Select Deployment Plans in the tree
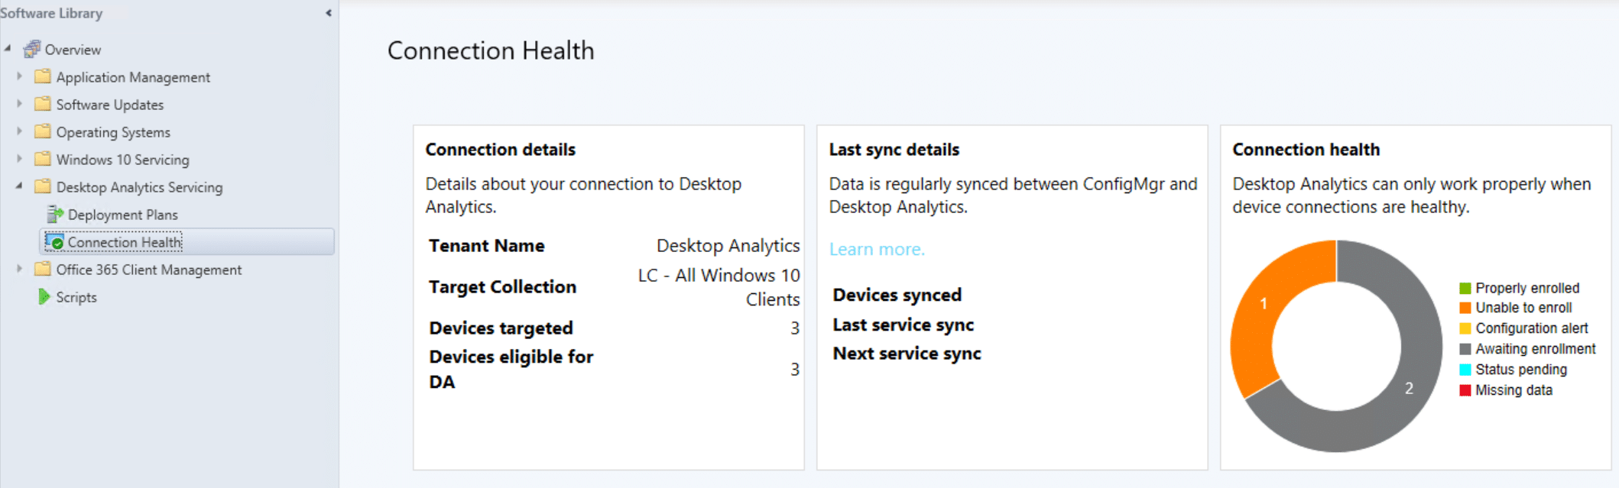The width and height of the screenshot is (1619, 488). [x=123, y=215]
